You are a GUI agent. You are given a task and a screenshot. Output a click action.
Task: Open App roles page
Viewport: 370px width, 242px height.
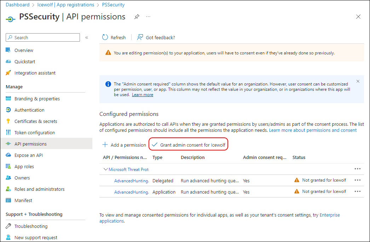tap(24, 166)
